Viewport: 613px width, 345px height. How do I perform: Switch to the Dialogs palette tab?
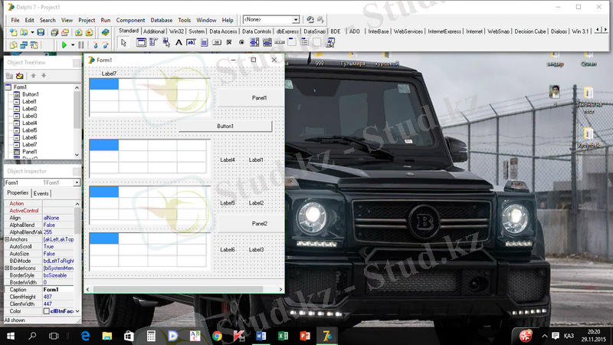(559, 31)
